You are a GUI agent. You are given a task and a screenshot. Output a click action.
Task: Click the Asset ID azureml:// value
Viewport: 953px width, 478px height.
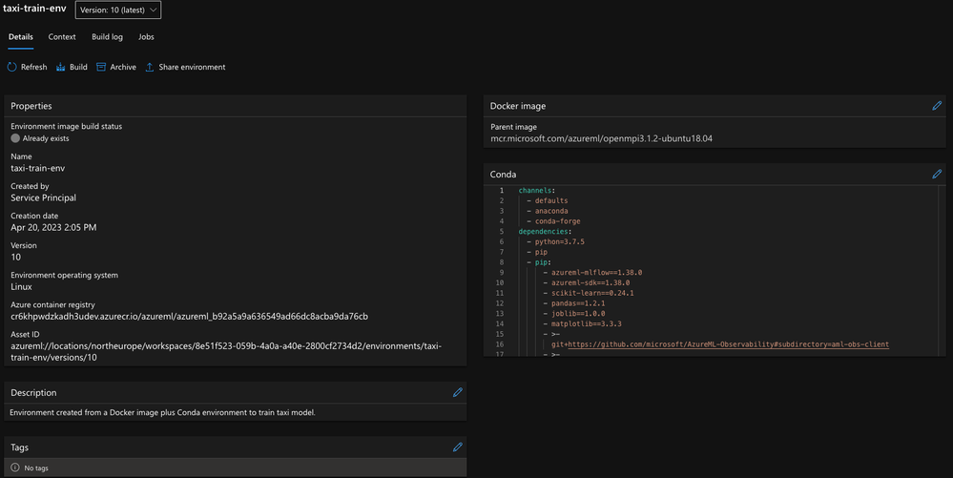(x=226, y=351)
